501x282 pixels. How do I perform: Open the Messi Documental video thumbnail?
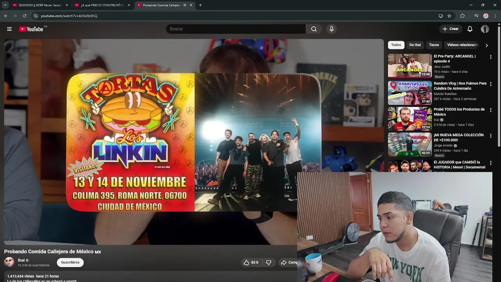pyautogui.click(x=410, y=166)
